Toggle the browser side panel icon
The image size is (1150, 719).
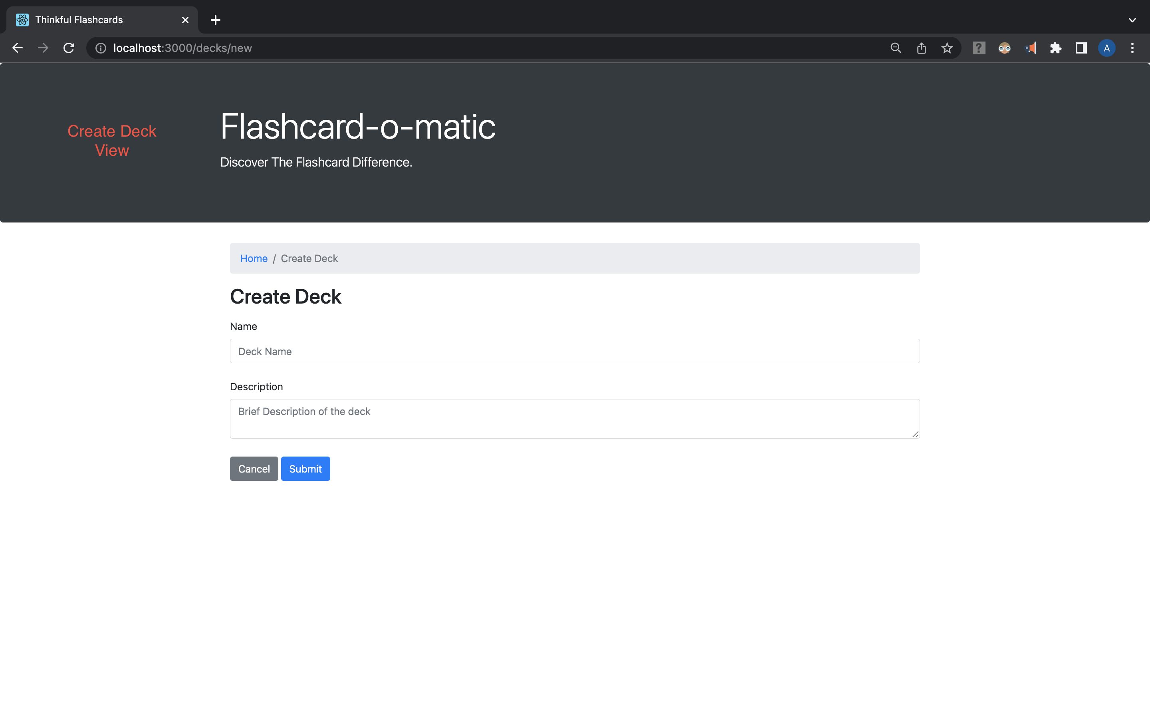coord(1082,48)
